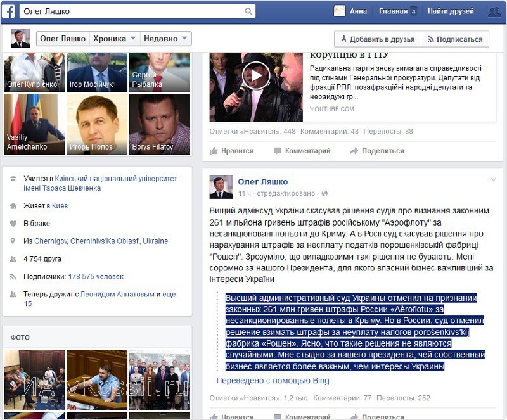
Task: Open the ФОТО section header
Action: (x=20, y=337)
